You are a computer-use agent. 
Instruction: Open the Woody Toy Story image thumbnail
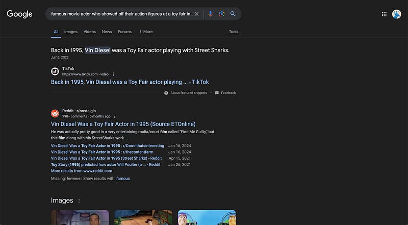(143, 217)
